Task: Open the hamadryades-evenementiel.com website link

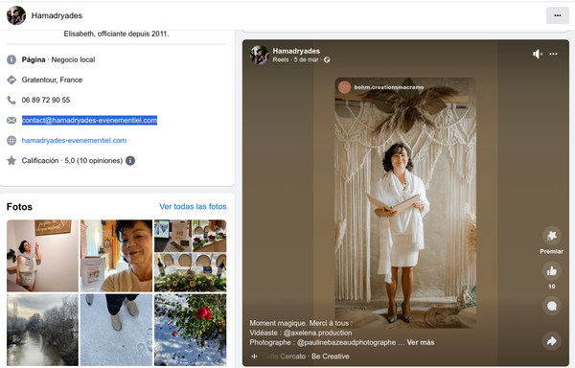Action: coord(74,140)
